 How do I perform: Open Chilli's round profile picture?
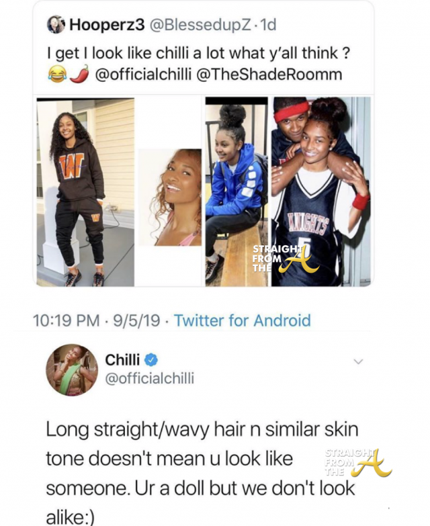(x=72, y=370)
